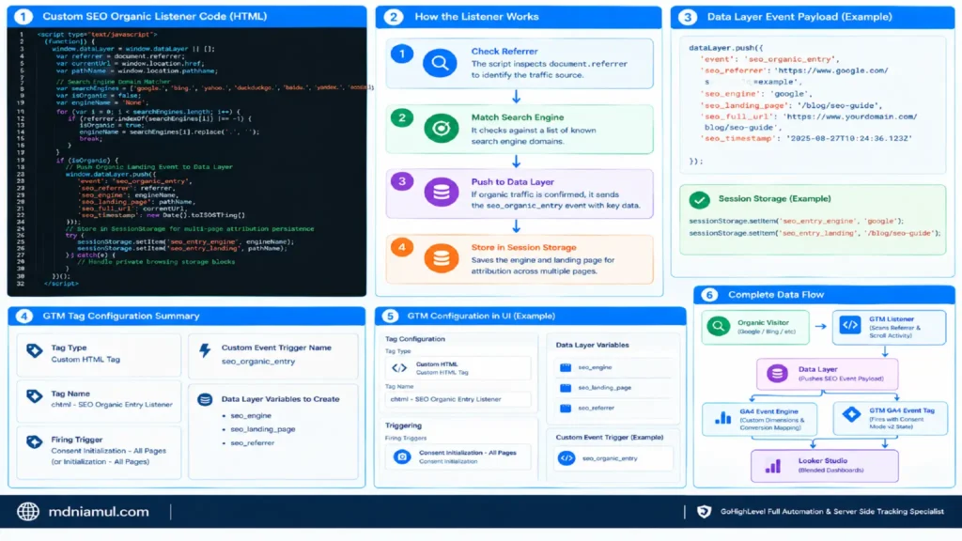Click the code icon beside seo_organic_entry trigger example
This screenshot has width=962, height=541.
566,458
